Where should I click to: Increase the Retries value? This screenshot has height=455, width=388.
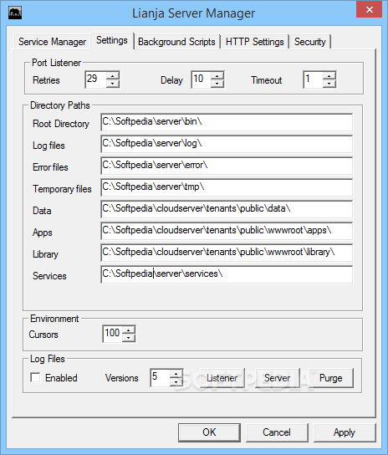113,75
